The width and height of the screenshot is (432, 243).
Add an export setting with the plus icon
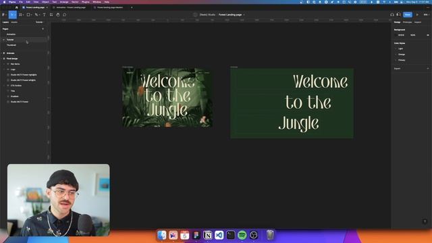click(428, 68)
